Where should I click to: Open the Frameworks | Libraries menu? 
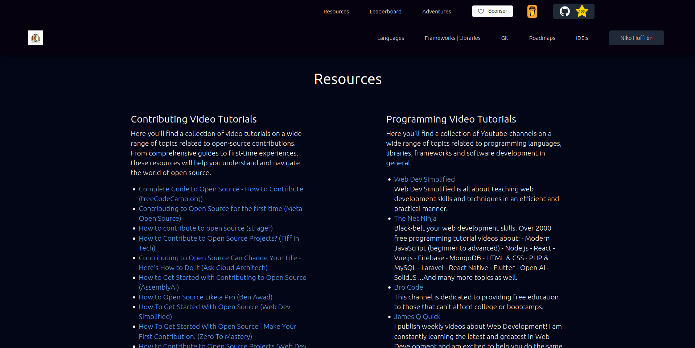[453, 38]
